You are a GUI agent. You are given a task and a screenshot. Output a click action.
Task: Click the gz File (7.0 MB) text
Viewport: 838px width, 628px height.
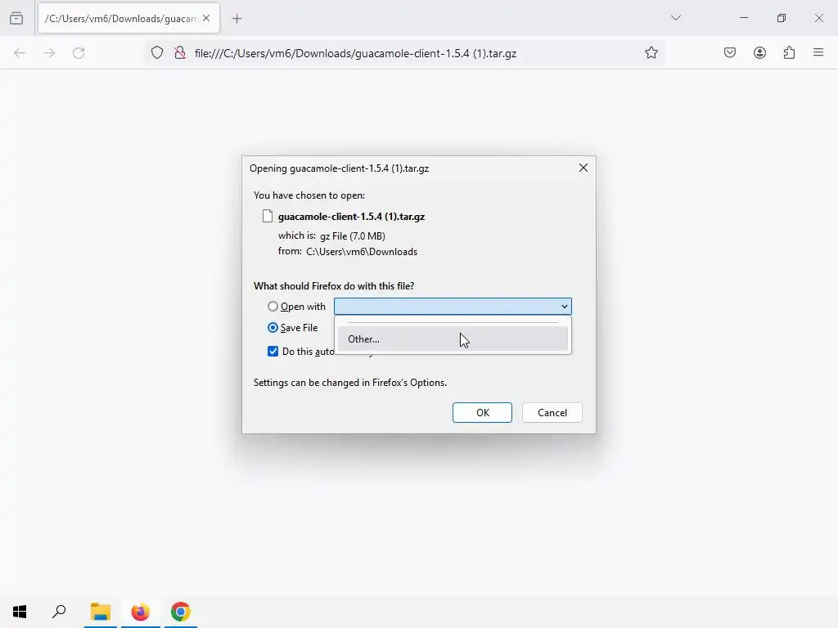coord(353,236)
